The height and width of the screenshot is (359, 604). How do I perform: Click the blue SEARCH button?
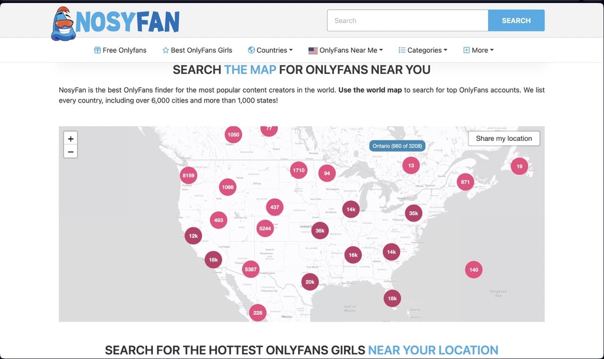coord(516,20)
